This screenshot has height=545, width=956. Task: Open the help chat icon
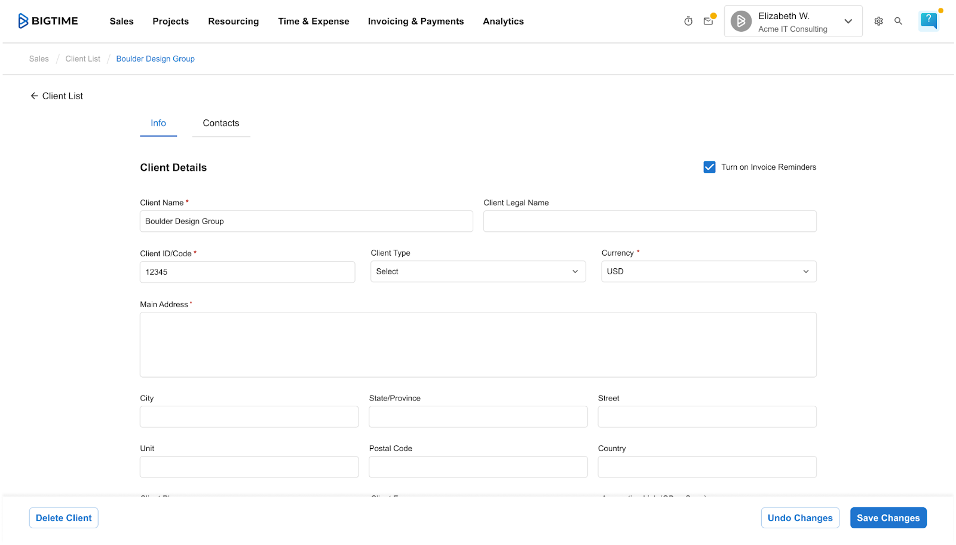point(929,20)
